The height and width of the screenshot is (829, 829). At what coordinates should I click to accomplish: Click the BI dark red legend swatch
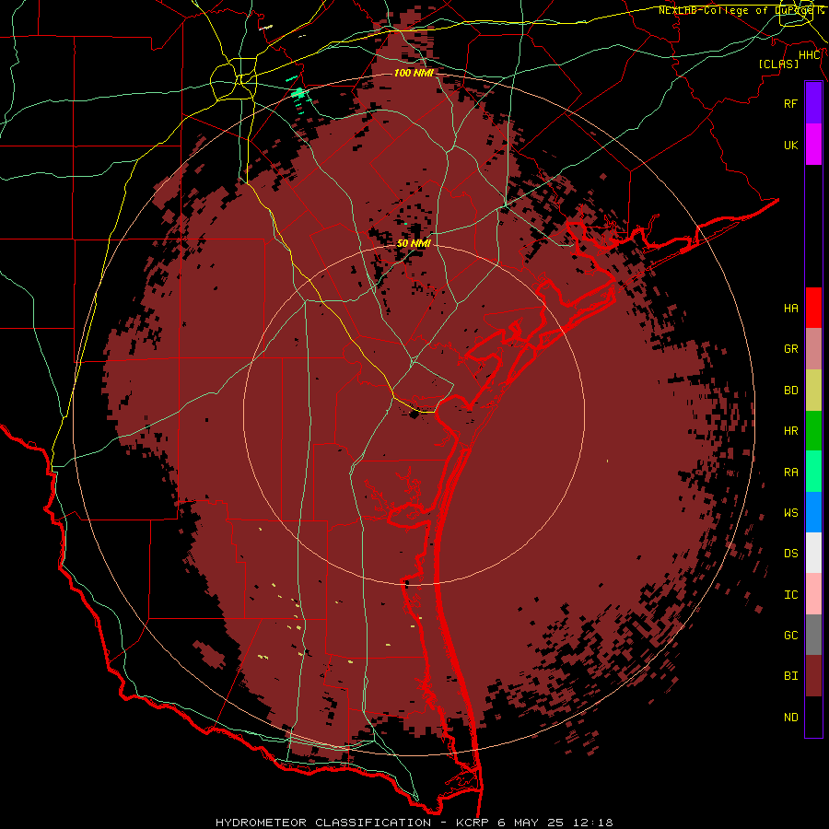(x=813, y=676)
